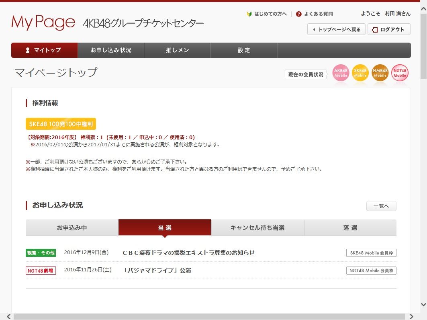Screen dimensions: 427x320
Task: Click the NGT48劇場 tag
Action: point(41,271)
